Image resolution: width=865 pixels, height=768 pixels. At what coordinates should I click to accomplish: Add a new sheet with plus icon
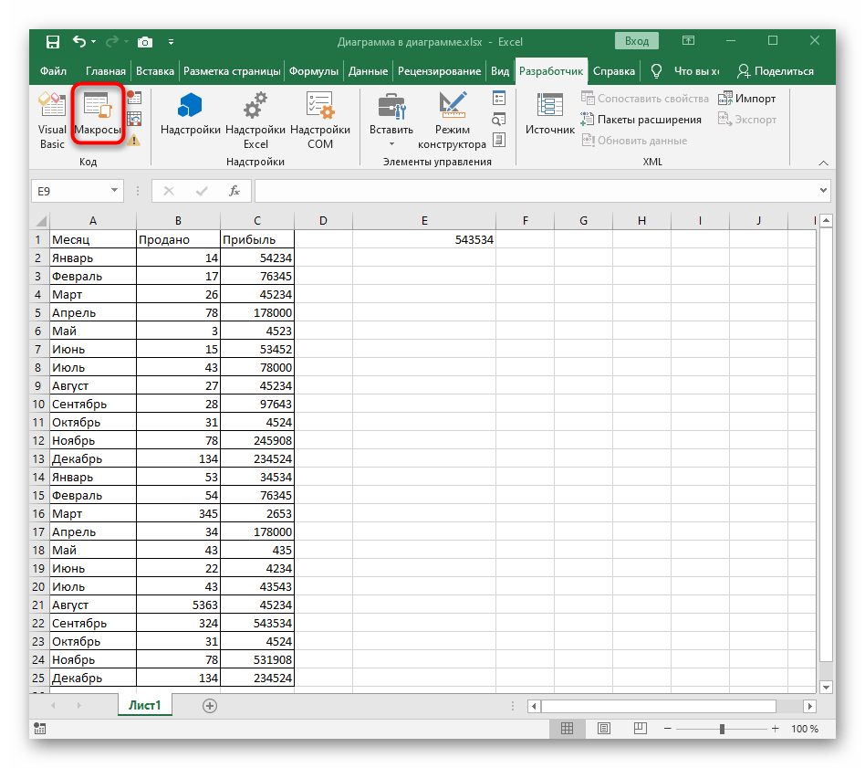[210, 706]
